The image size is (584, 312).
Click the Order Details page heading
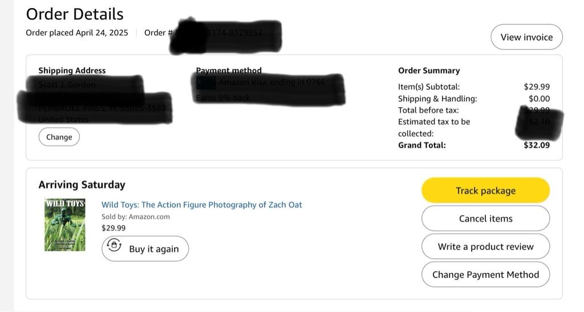pos(75,14)
